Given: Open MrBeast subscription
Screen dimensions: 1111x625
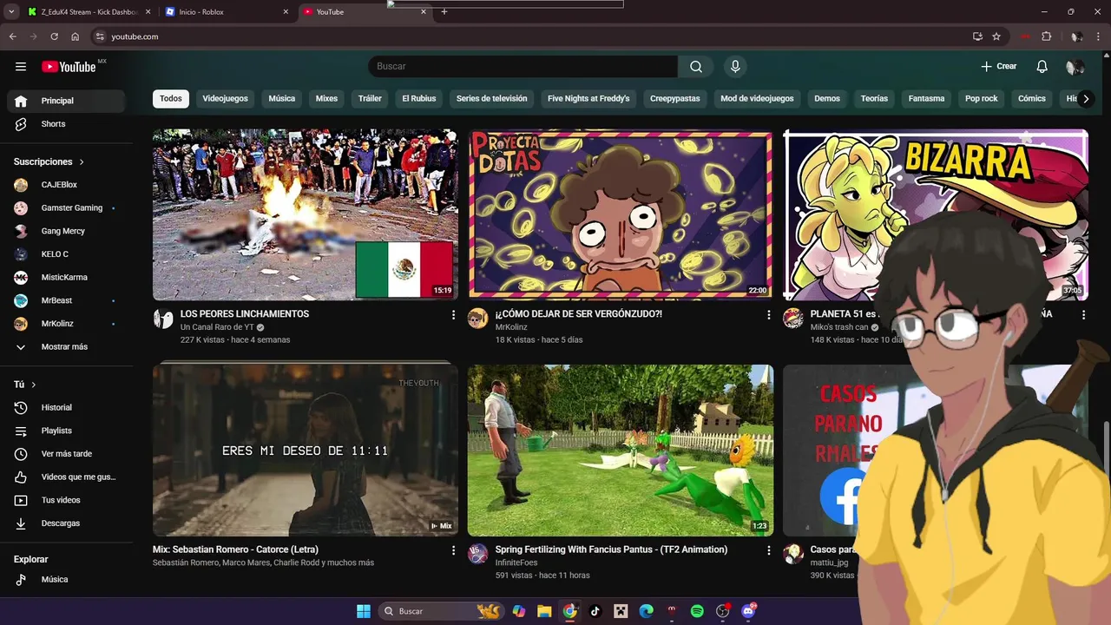Looking at the screenshot, I should [67, 300].
